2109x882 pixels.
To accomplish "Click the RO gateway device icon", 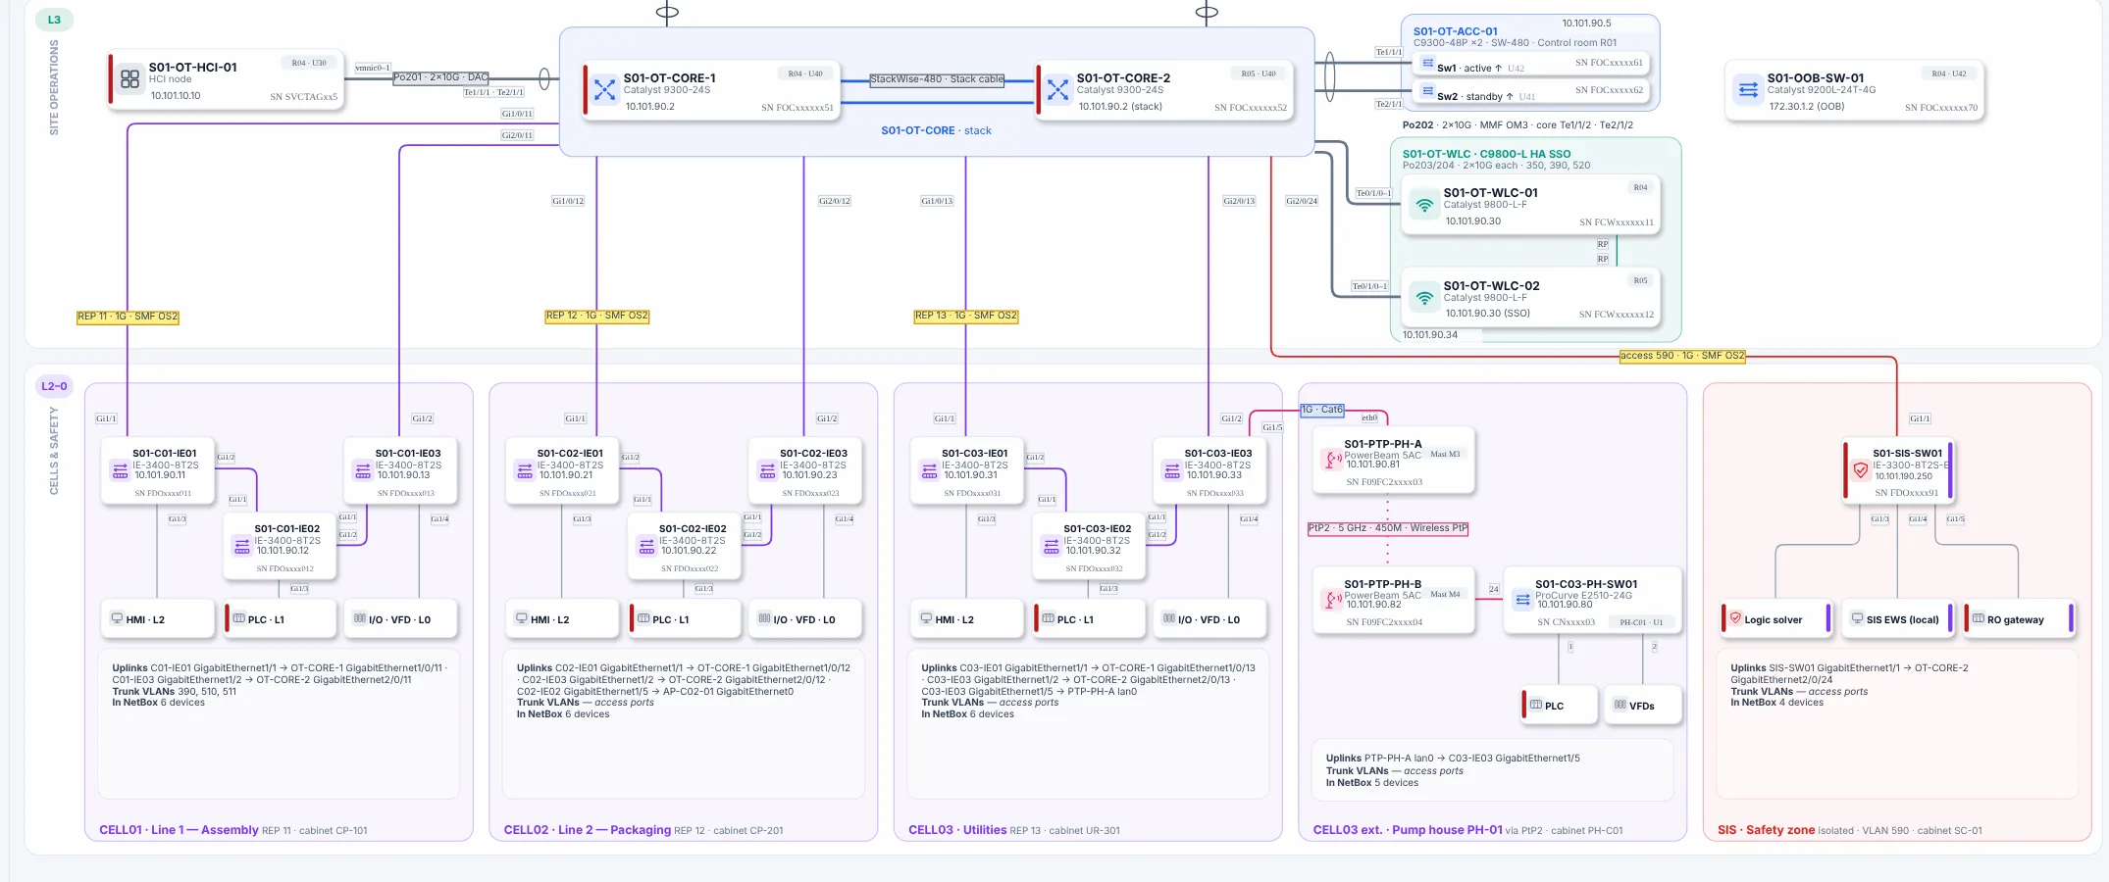I will 1979,618.
